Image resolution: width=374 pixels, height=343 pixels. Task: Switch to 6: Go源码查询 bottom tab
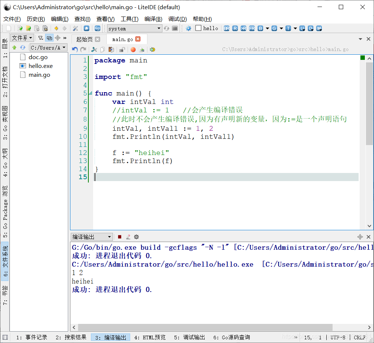232,337
